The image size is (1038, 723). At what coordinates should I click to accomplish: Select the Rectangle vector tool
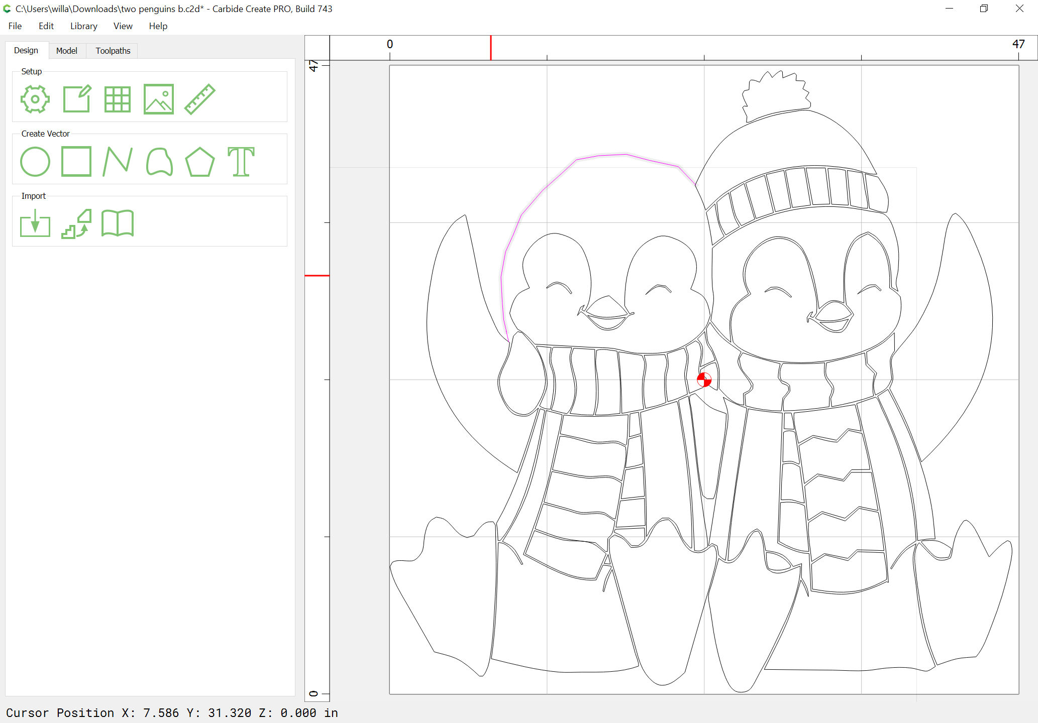pos(76,162)
